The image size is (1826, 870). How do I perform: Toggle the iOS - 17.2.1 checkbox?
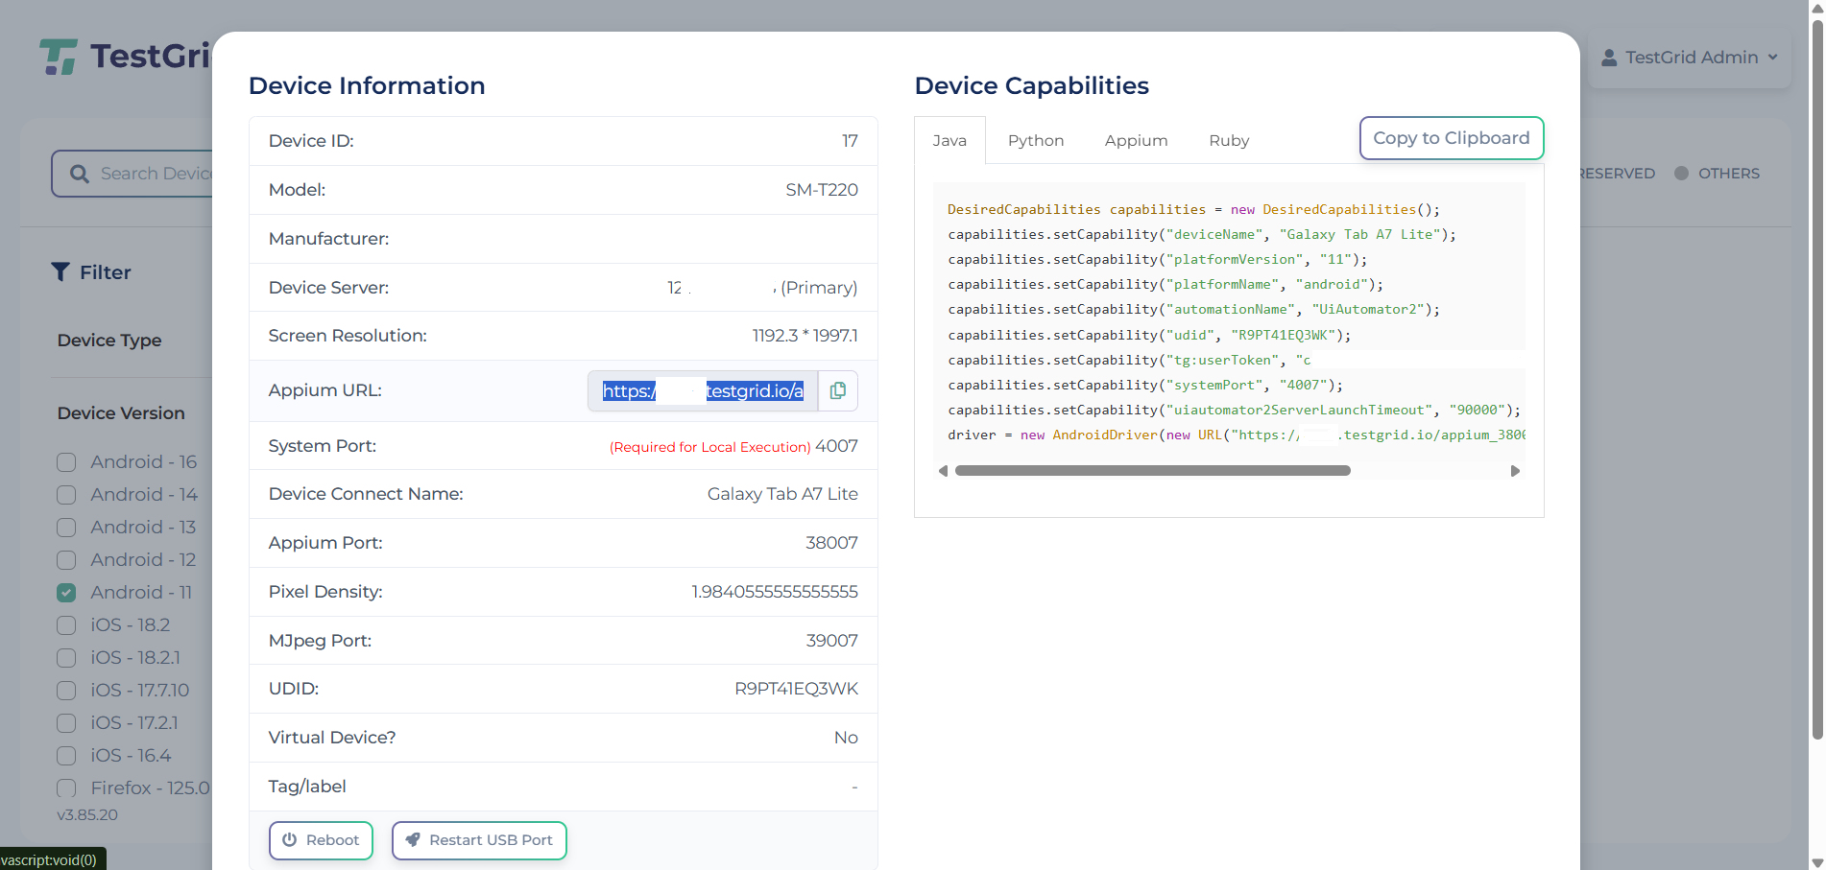pyautogui.click(x=66, y=723)
